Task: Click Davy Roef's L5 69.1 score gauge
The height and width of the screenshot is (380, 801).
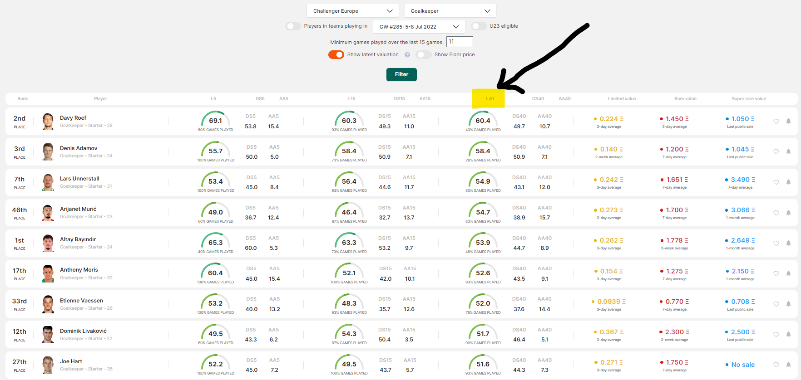Action: [215, 120]
